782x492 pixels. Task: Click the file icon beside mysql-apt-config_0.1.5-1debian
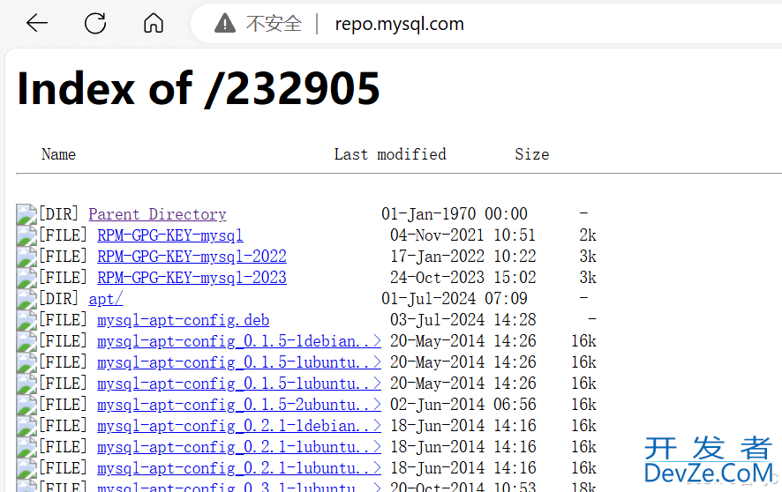click(26, 341)
